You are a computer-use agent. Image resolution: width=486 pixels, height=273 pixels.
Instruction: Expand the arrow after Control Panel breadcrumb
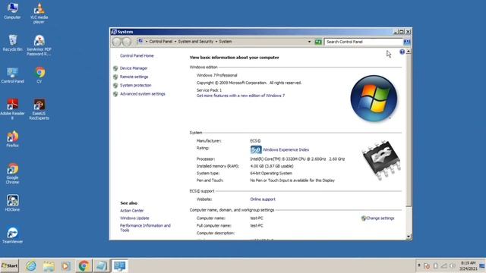click(x=175, y=42)
